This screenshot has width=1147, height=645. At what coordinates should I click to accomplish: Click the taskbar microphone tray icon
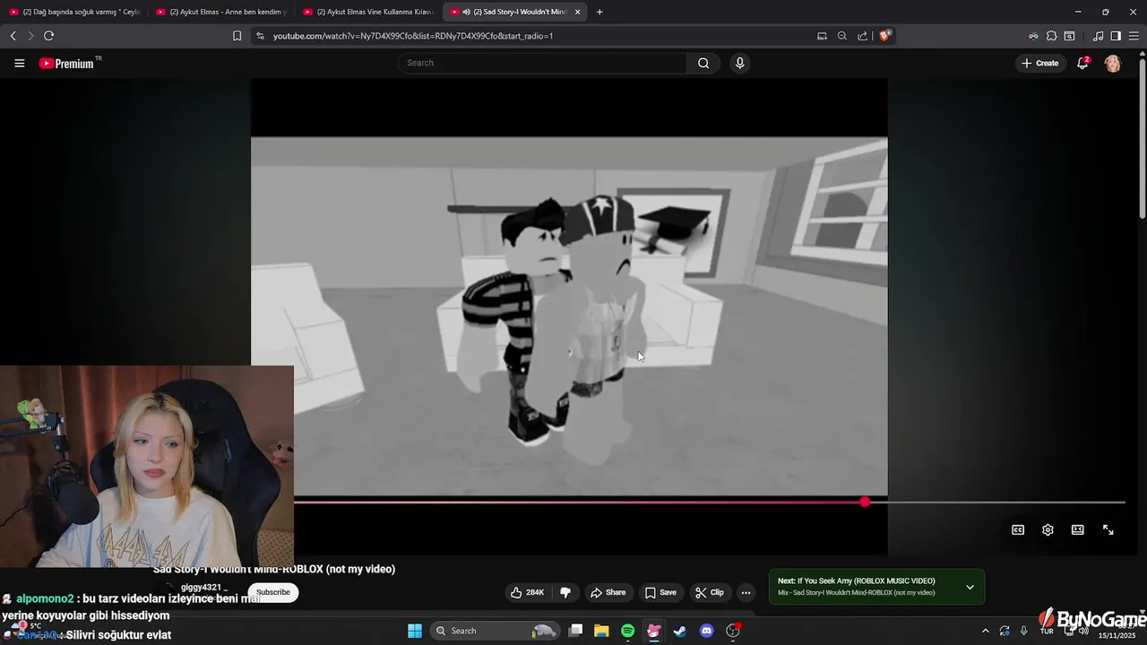1024,631
